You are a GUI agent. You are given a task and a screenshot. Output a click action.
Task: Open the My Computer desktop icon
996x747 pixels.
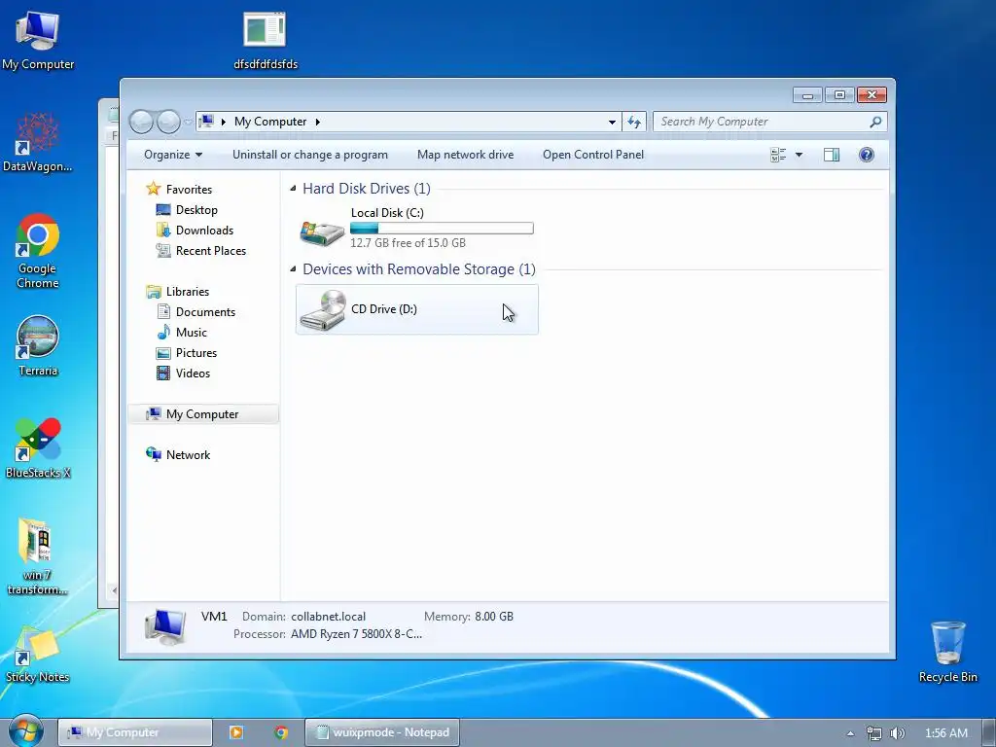click(38, 41)
